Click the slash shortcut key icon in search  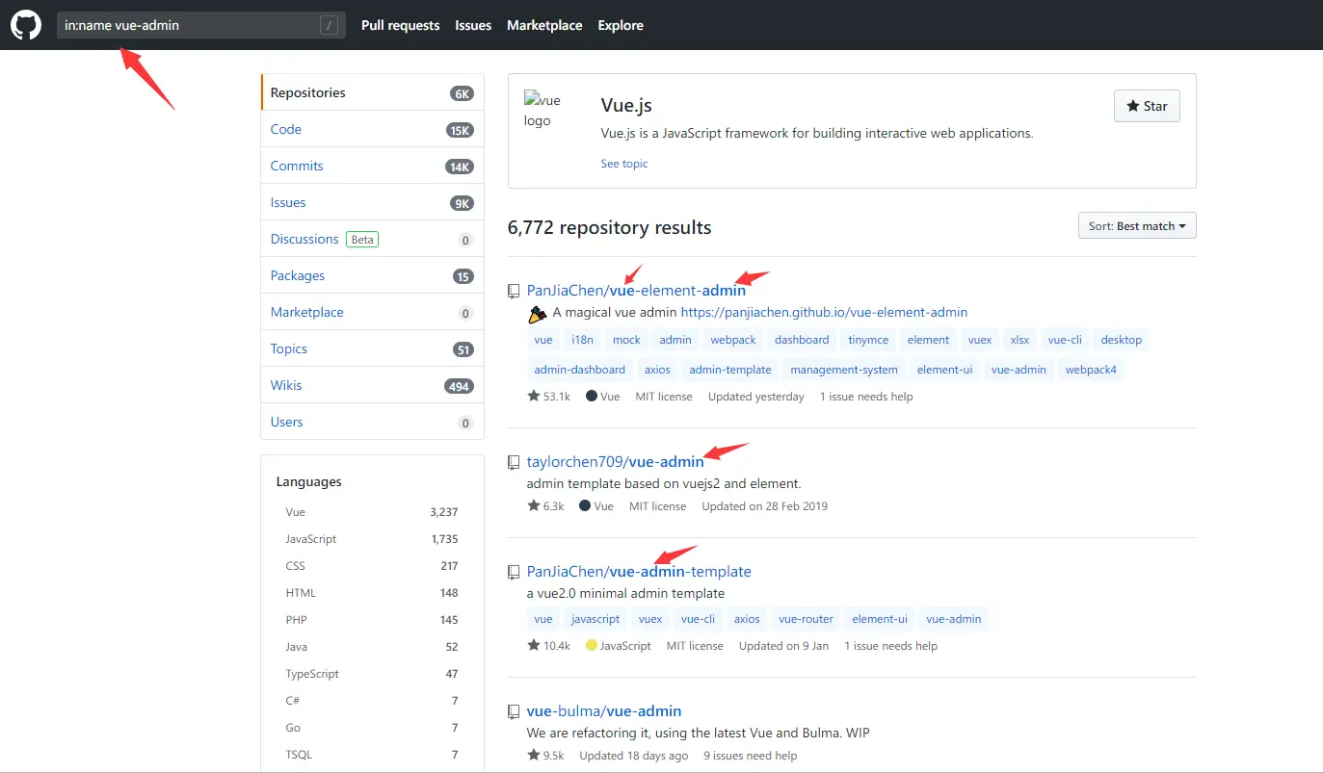coord(331,26)
